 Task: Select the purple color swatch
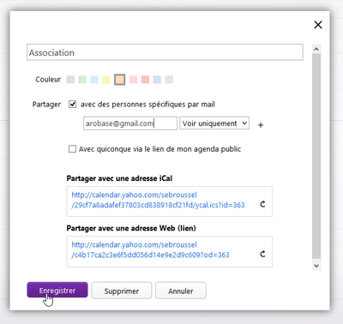point(70,80)
